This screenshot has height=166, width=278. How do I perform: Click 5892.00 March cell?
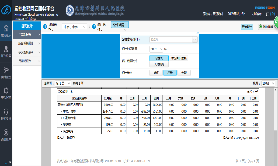point(145,111)
